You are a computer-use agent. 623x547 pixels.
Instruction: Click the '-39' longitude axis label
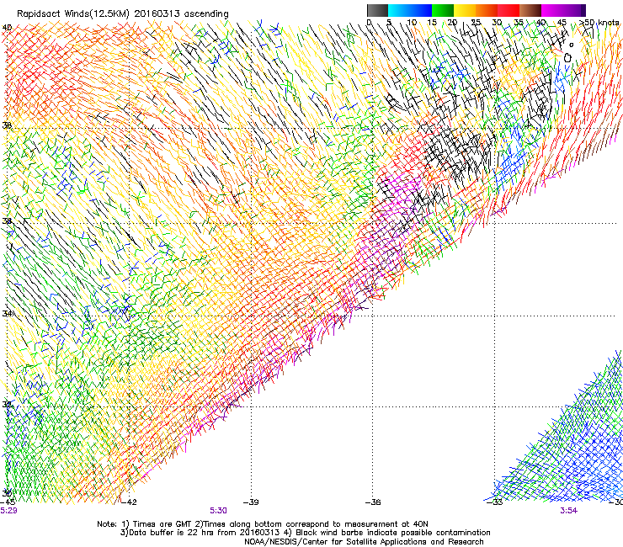[x=251, y=502]
